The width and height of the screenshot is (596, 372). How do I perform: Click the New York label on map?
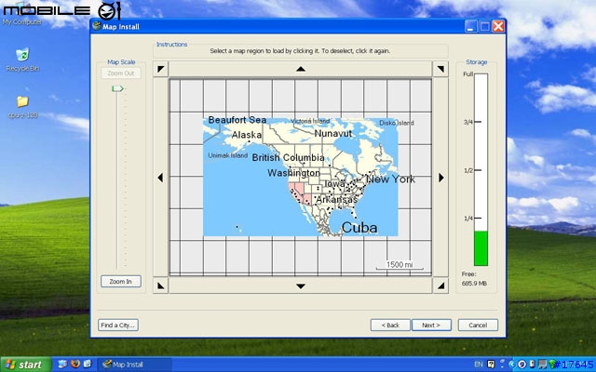tap(390, 179)
